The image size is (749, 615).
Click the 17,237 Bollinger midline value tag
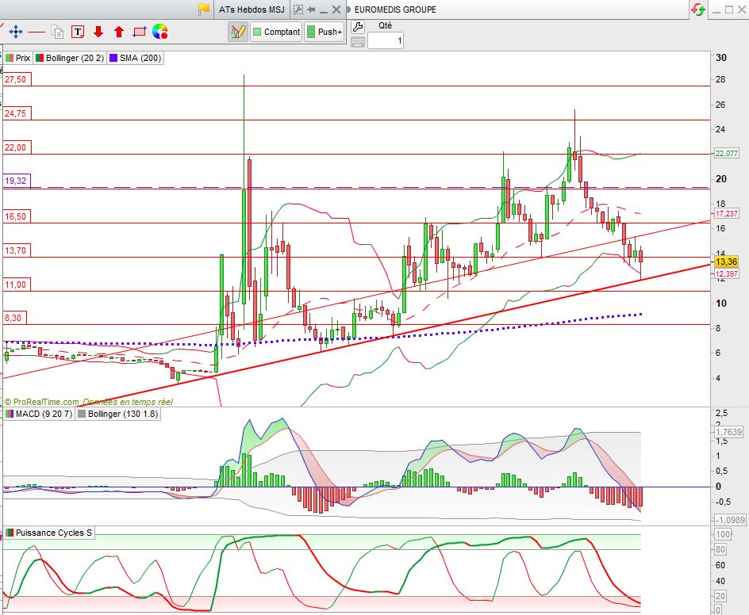tap(726, 214)
